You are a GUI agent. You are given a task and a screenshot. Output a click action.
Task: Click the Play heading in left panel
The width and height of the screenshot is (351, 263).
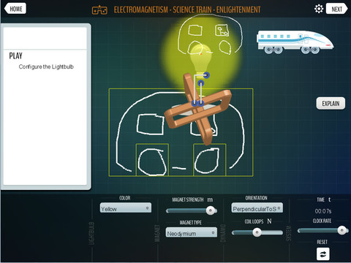(x=15, y=56)
